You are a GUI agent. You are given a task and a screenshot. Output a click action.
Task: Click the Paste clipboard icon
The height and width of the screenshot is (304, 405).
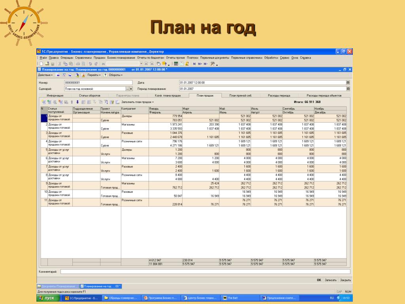click(71, 64)
